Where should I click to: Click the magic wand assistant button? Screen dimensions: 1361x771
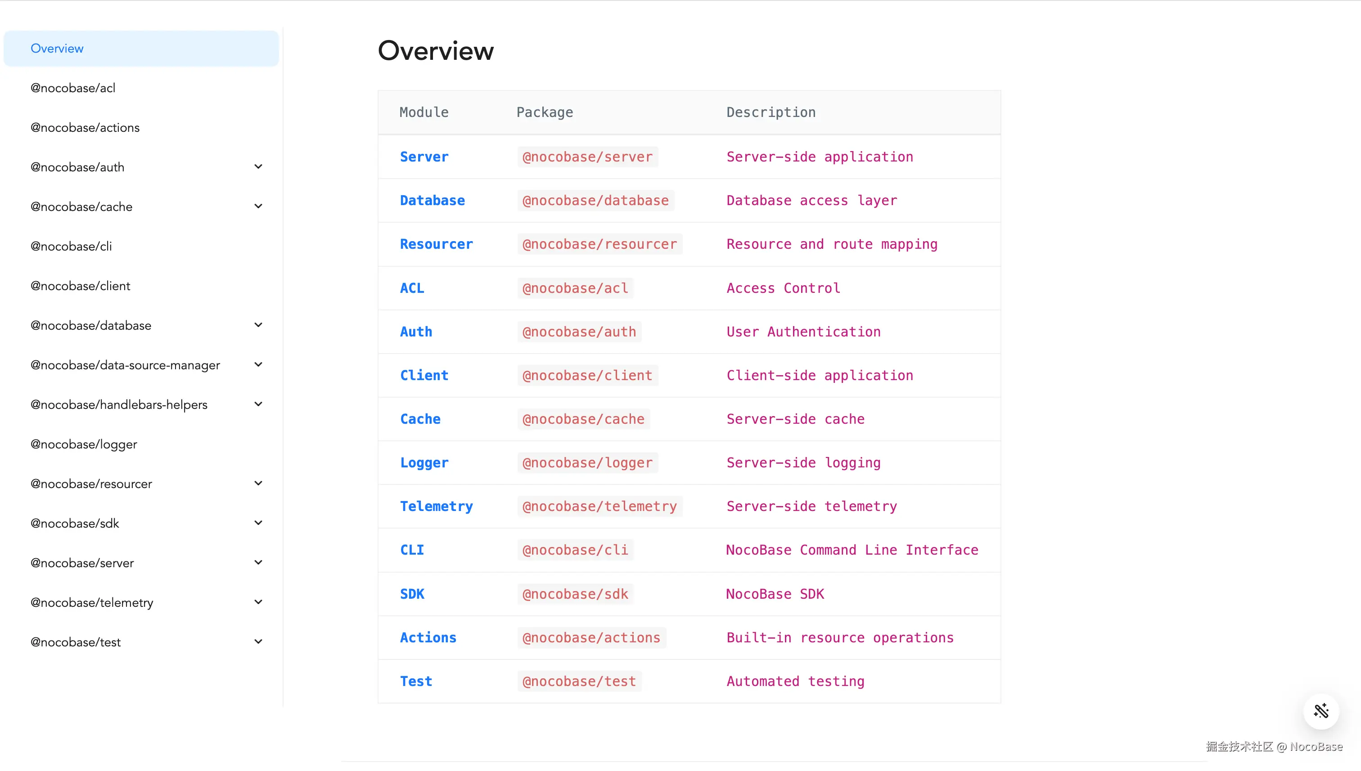(1321, 712)
